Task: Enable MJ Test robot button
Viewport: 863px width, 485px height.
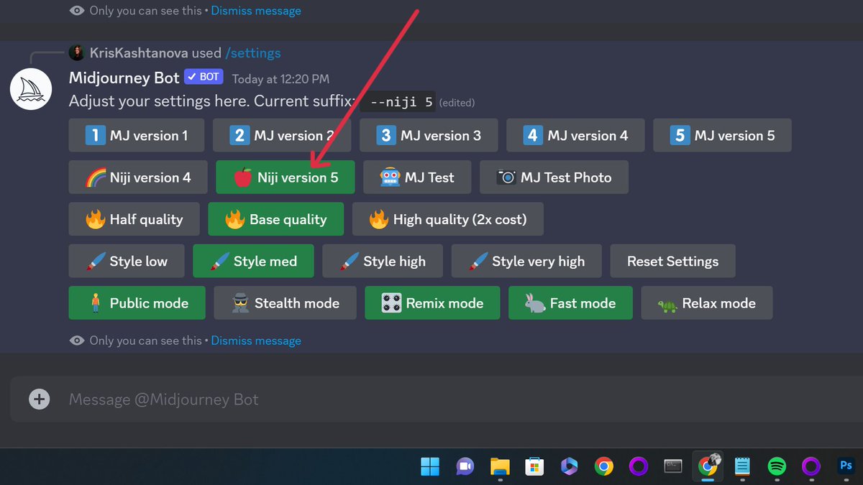Action: (418, 177)
